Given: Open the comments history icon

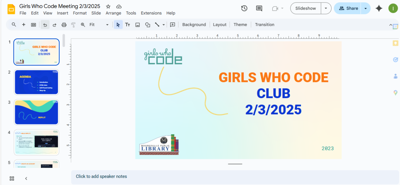Looking at the screenshot, I should coord(259,8).
